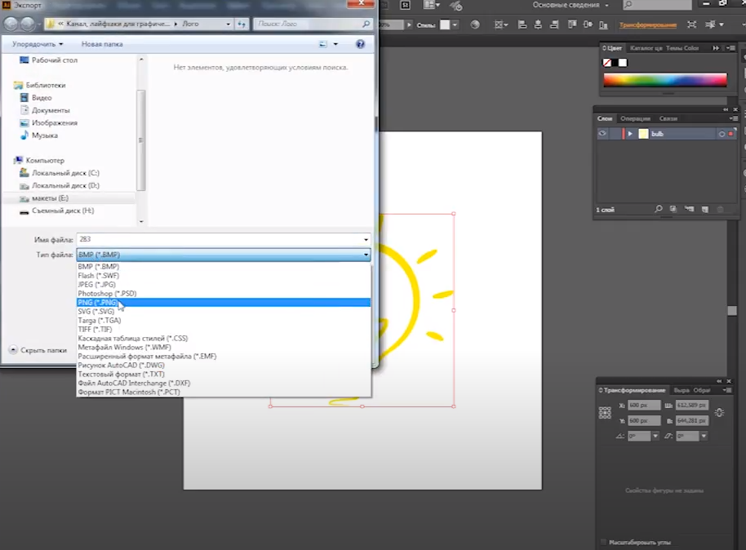Click the locate object magnifier icon in Слои panel
The height and width of the screenshot is (550, 746).
coord(659,210)
